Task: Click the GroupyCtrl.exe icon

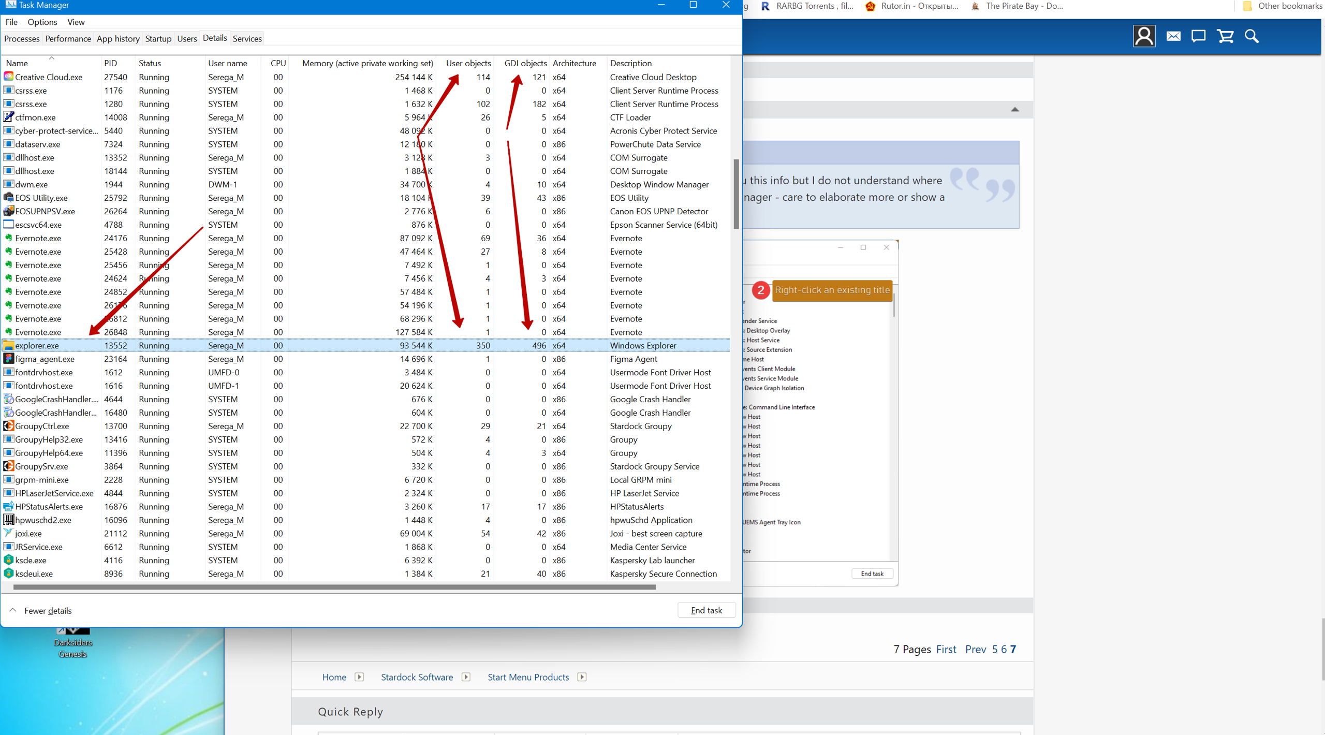Action: (8, 426)
